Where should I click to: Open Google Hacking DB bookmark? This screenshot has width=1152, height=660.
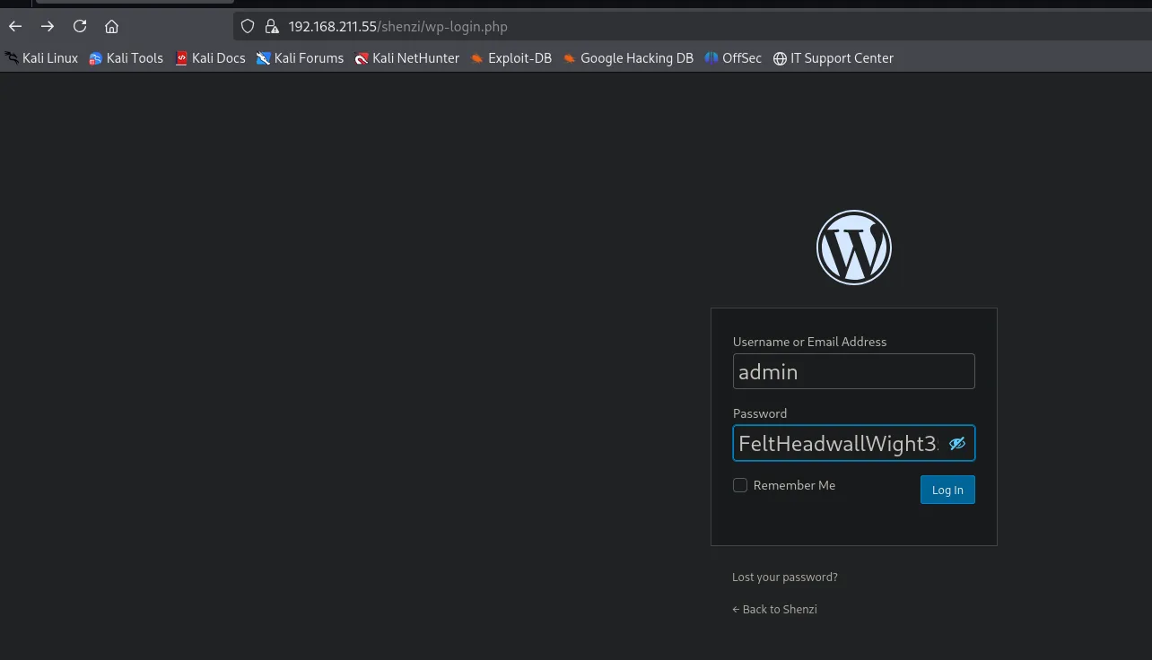pyautogui.click(x=628, y=58)
